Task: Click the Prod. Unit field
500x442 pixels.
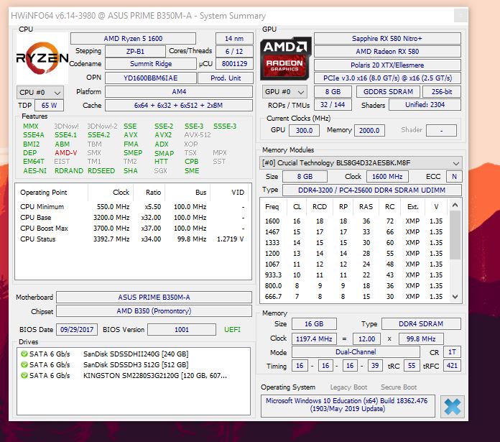Action: (226, 78)
